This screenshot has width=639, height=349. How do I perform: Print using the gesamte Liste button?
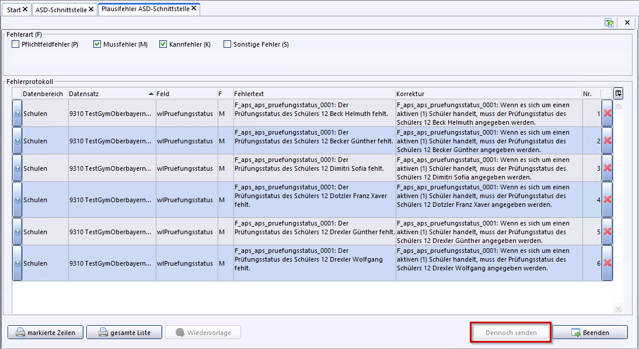[x=124, y=333]
